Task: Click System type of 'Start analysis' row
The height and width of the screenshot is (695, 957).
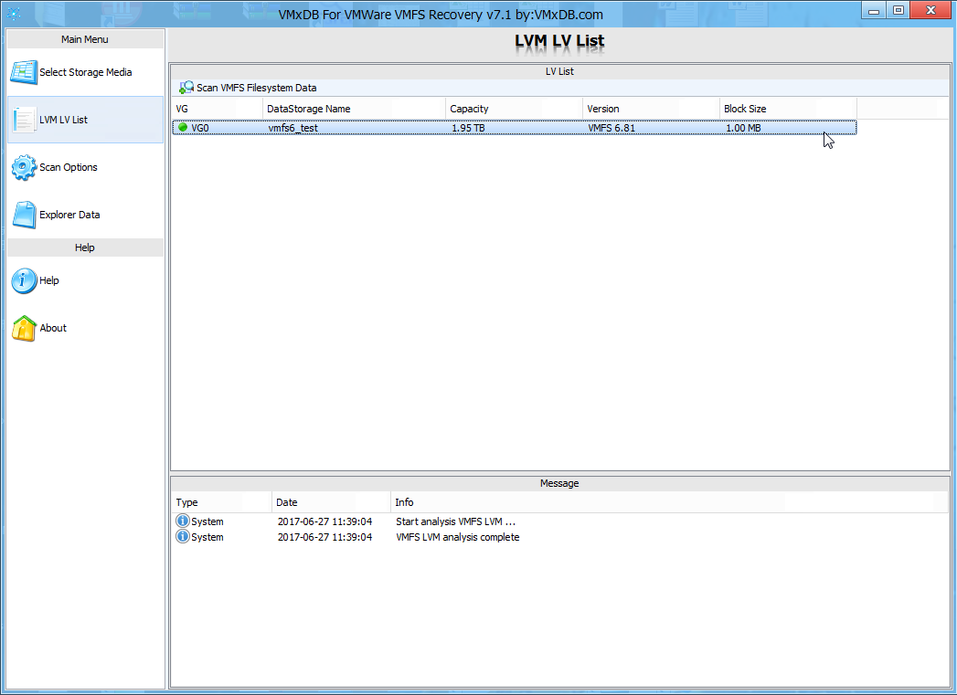Action: [x=207, y=521]
